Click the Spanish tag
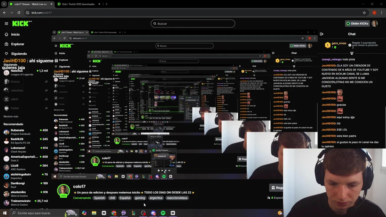Image resolution: width=386 pixels, height=217 pixels. [x=99, y=198]
